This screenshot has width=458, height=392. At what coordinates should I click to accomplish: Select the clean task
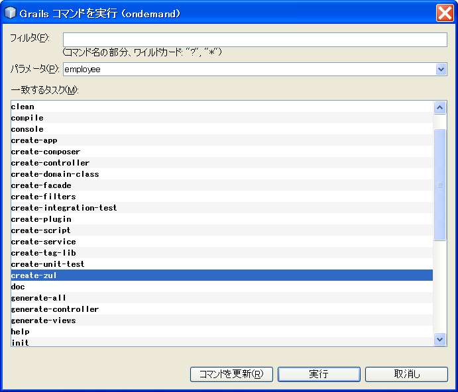[x=221, y=107]
